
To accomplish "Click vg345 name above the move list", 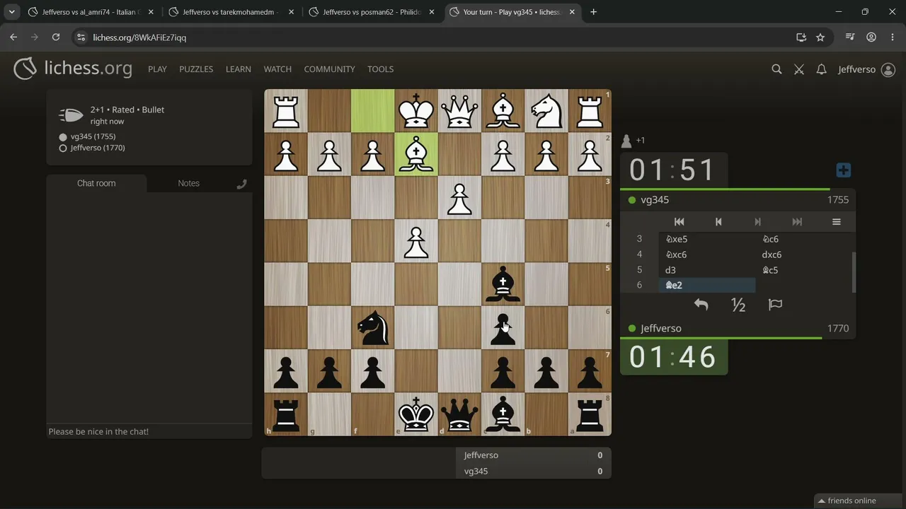I will [x=655, y=200].
